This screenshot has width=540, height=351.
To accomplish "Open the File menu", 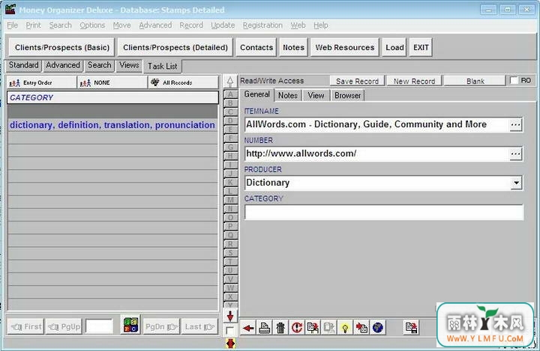I will point(13,25).
